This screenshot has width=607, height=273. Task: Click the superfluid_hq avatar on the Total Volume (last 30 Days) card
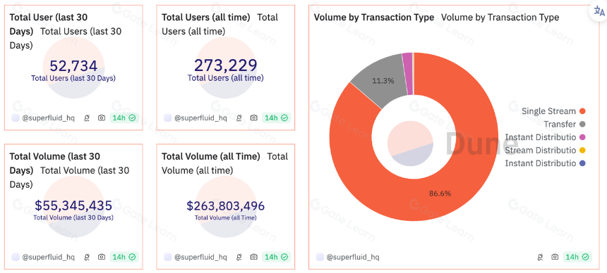point(15,257)
